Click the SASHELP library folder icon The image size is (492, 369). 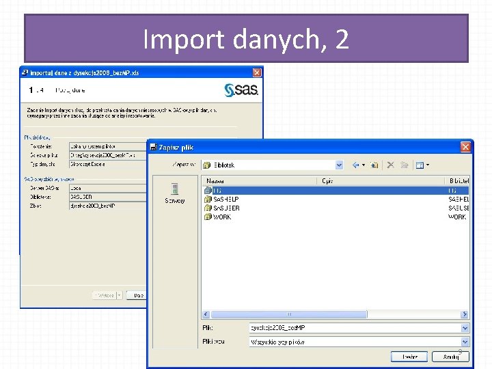tap(208, 200)
